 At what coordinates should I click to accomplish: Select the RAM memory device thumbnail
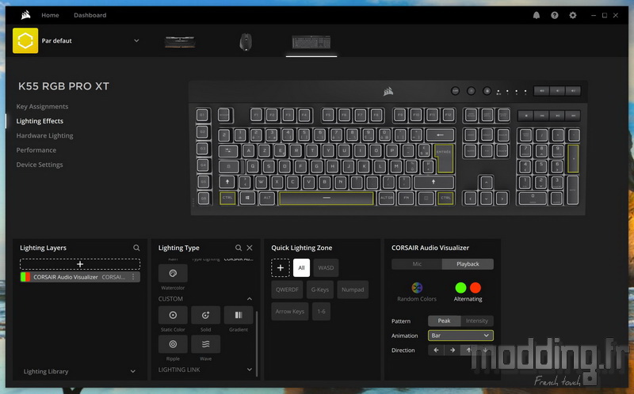click(180, 42)
